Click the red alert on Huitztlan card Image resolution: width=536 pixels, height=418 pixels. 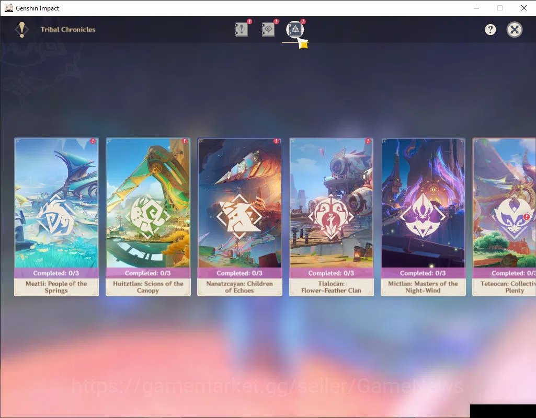pyautogui.click(x=185, y=141)
